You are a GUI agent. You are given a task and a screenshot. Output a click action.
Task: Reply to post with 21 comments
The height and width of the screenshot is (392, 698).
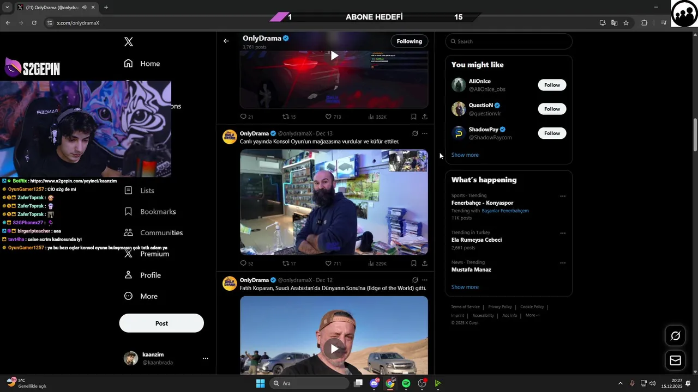(x=246, y=117)
